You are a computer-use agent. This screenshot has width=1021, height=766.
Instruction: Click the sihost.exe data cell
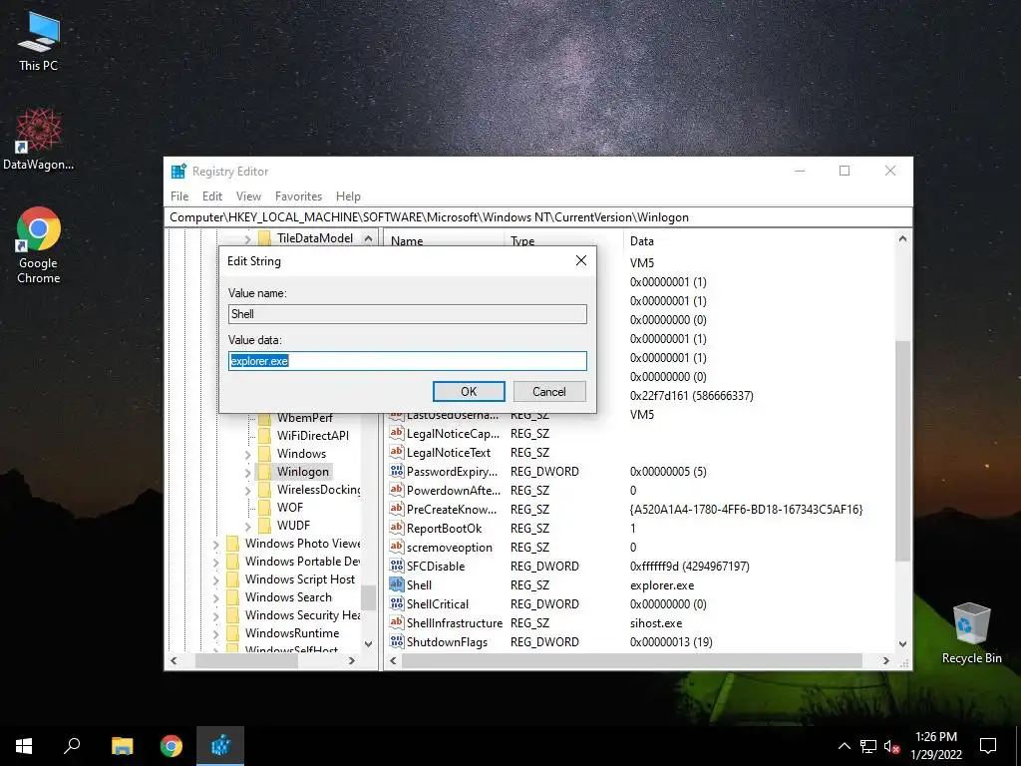[656, 622]
